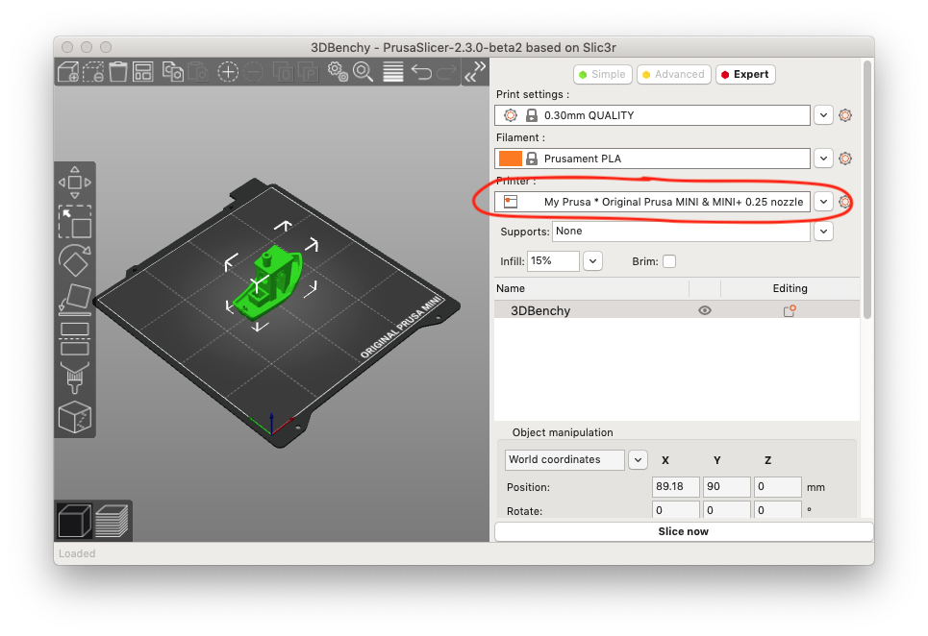Click the Add model toolbar icon
This screenshot has width=928, height=636.
(69, 71)
